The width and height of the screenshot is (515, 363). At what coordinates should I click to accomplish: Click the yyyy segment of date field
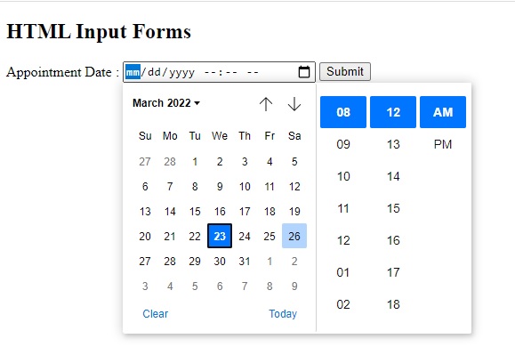click(182, 72)
